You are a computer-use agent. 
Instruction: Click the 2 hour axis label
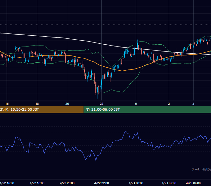169,104
